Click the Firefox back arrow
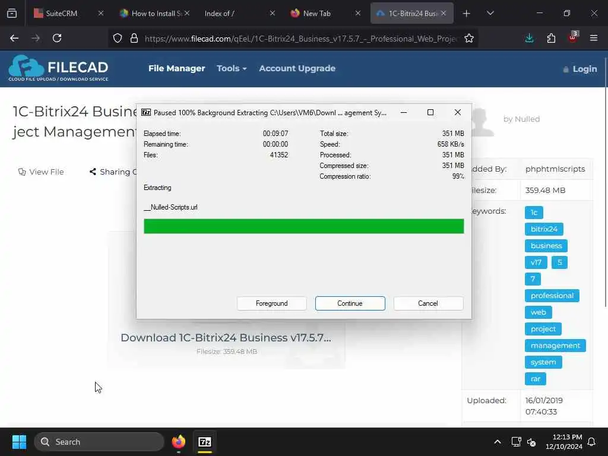 (14, 38)
